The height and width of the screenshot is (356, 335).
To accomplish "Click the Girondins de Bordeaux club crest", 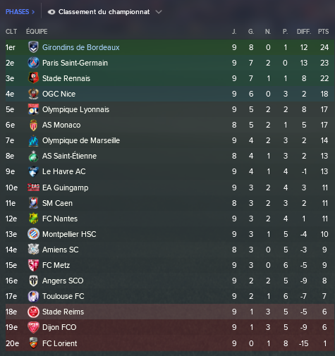I will [33, 47].
